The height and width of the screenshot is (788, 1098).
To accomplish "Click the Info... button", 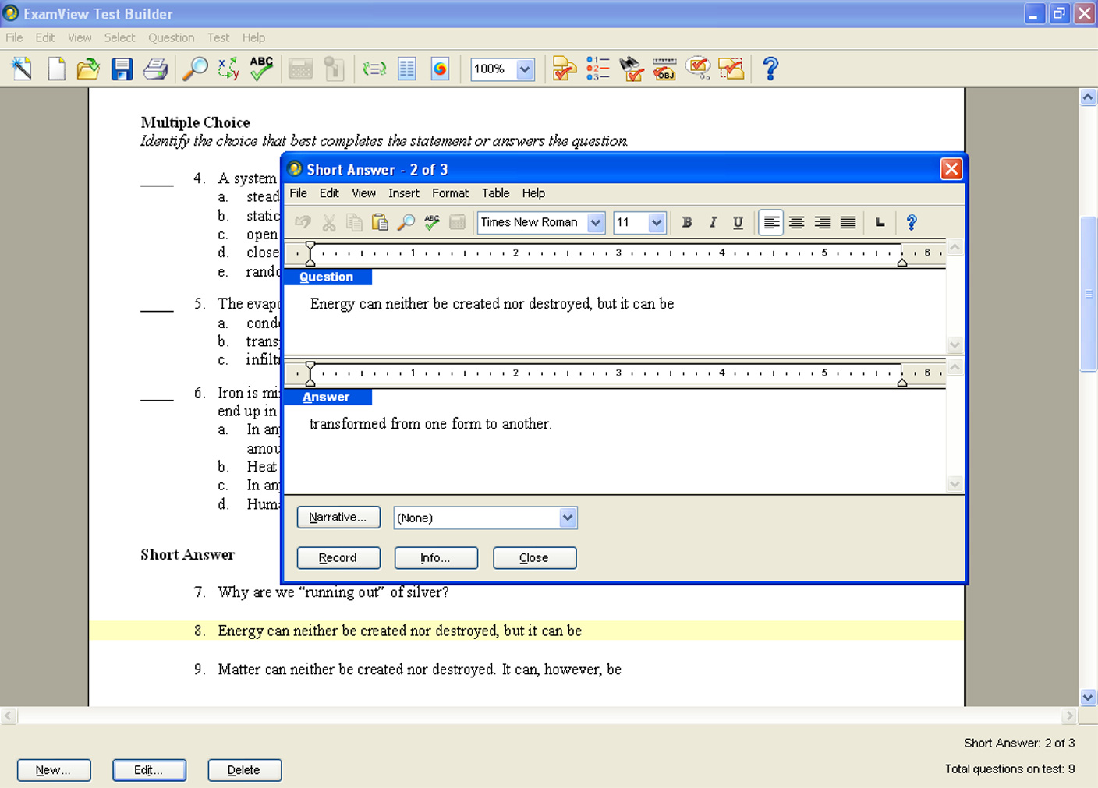I will click(x=436, y=558).
